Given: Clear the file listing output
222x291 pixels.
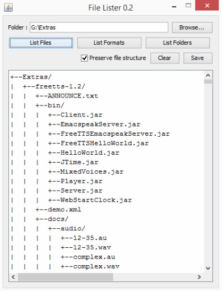Looking at the screenshot, I should coord(165,58).
